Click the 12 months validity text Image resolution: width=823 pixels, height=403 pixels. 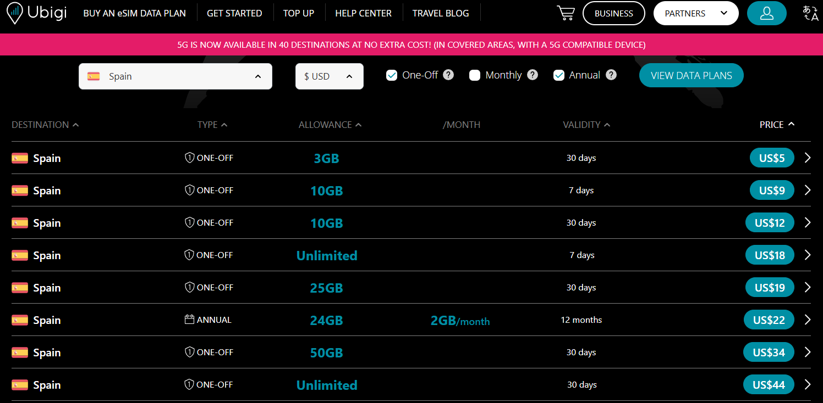[x=581, y=320]
